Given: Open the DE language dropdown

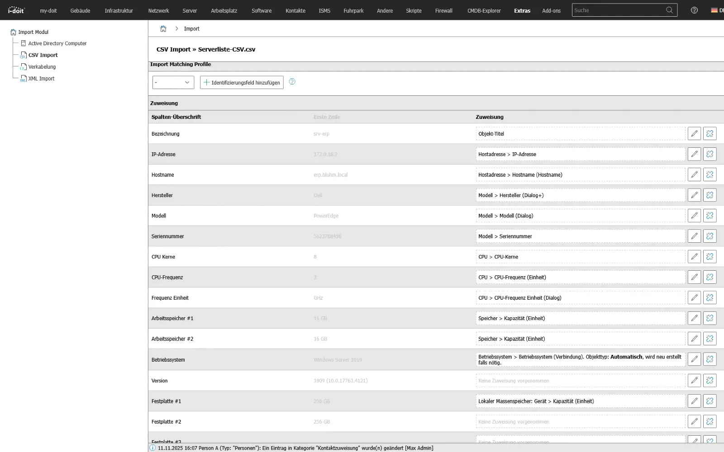Looking at the screenshot, I should tap(715, 9).
